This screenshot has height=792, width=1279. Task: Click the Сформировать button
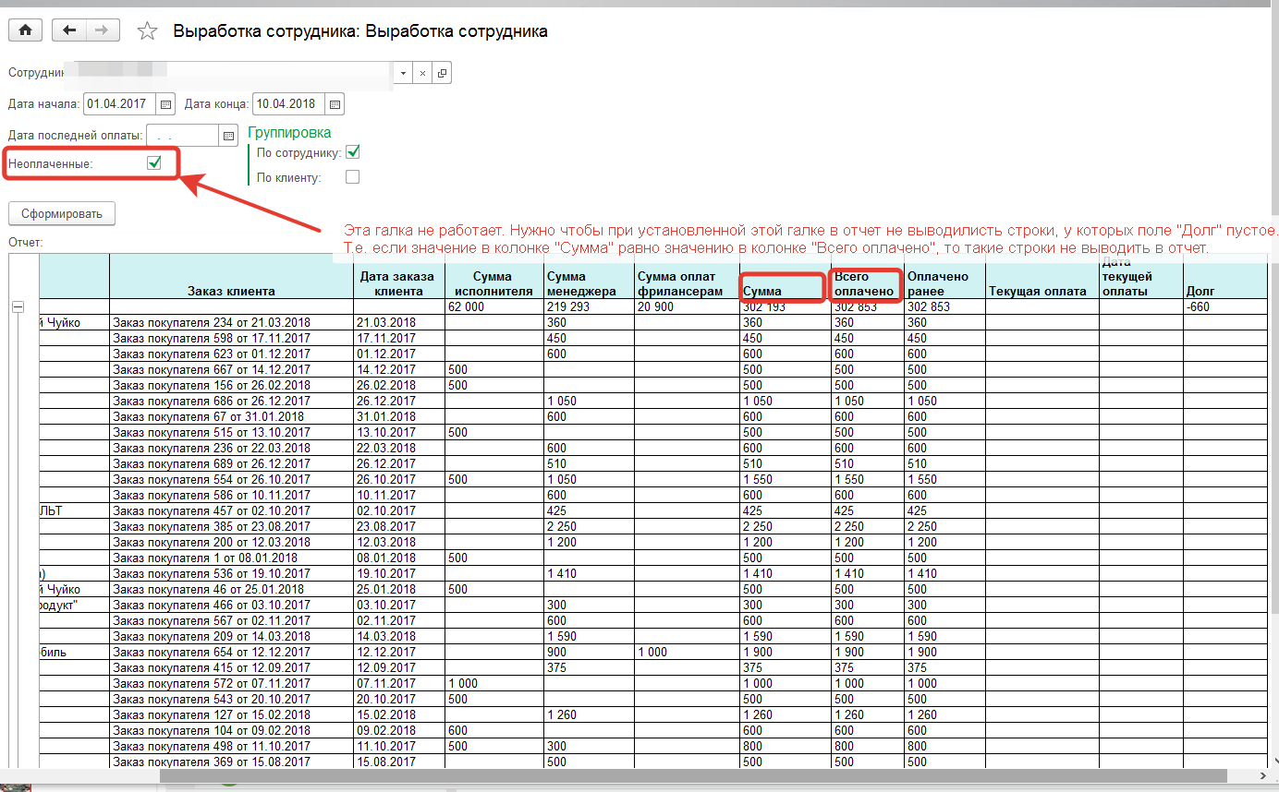(x=62, y=213)
